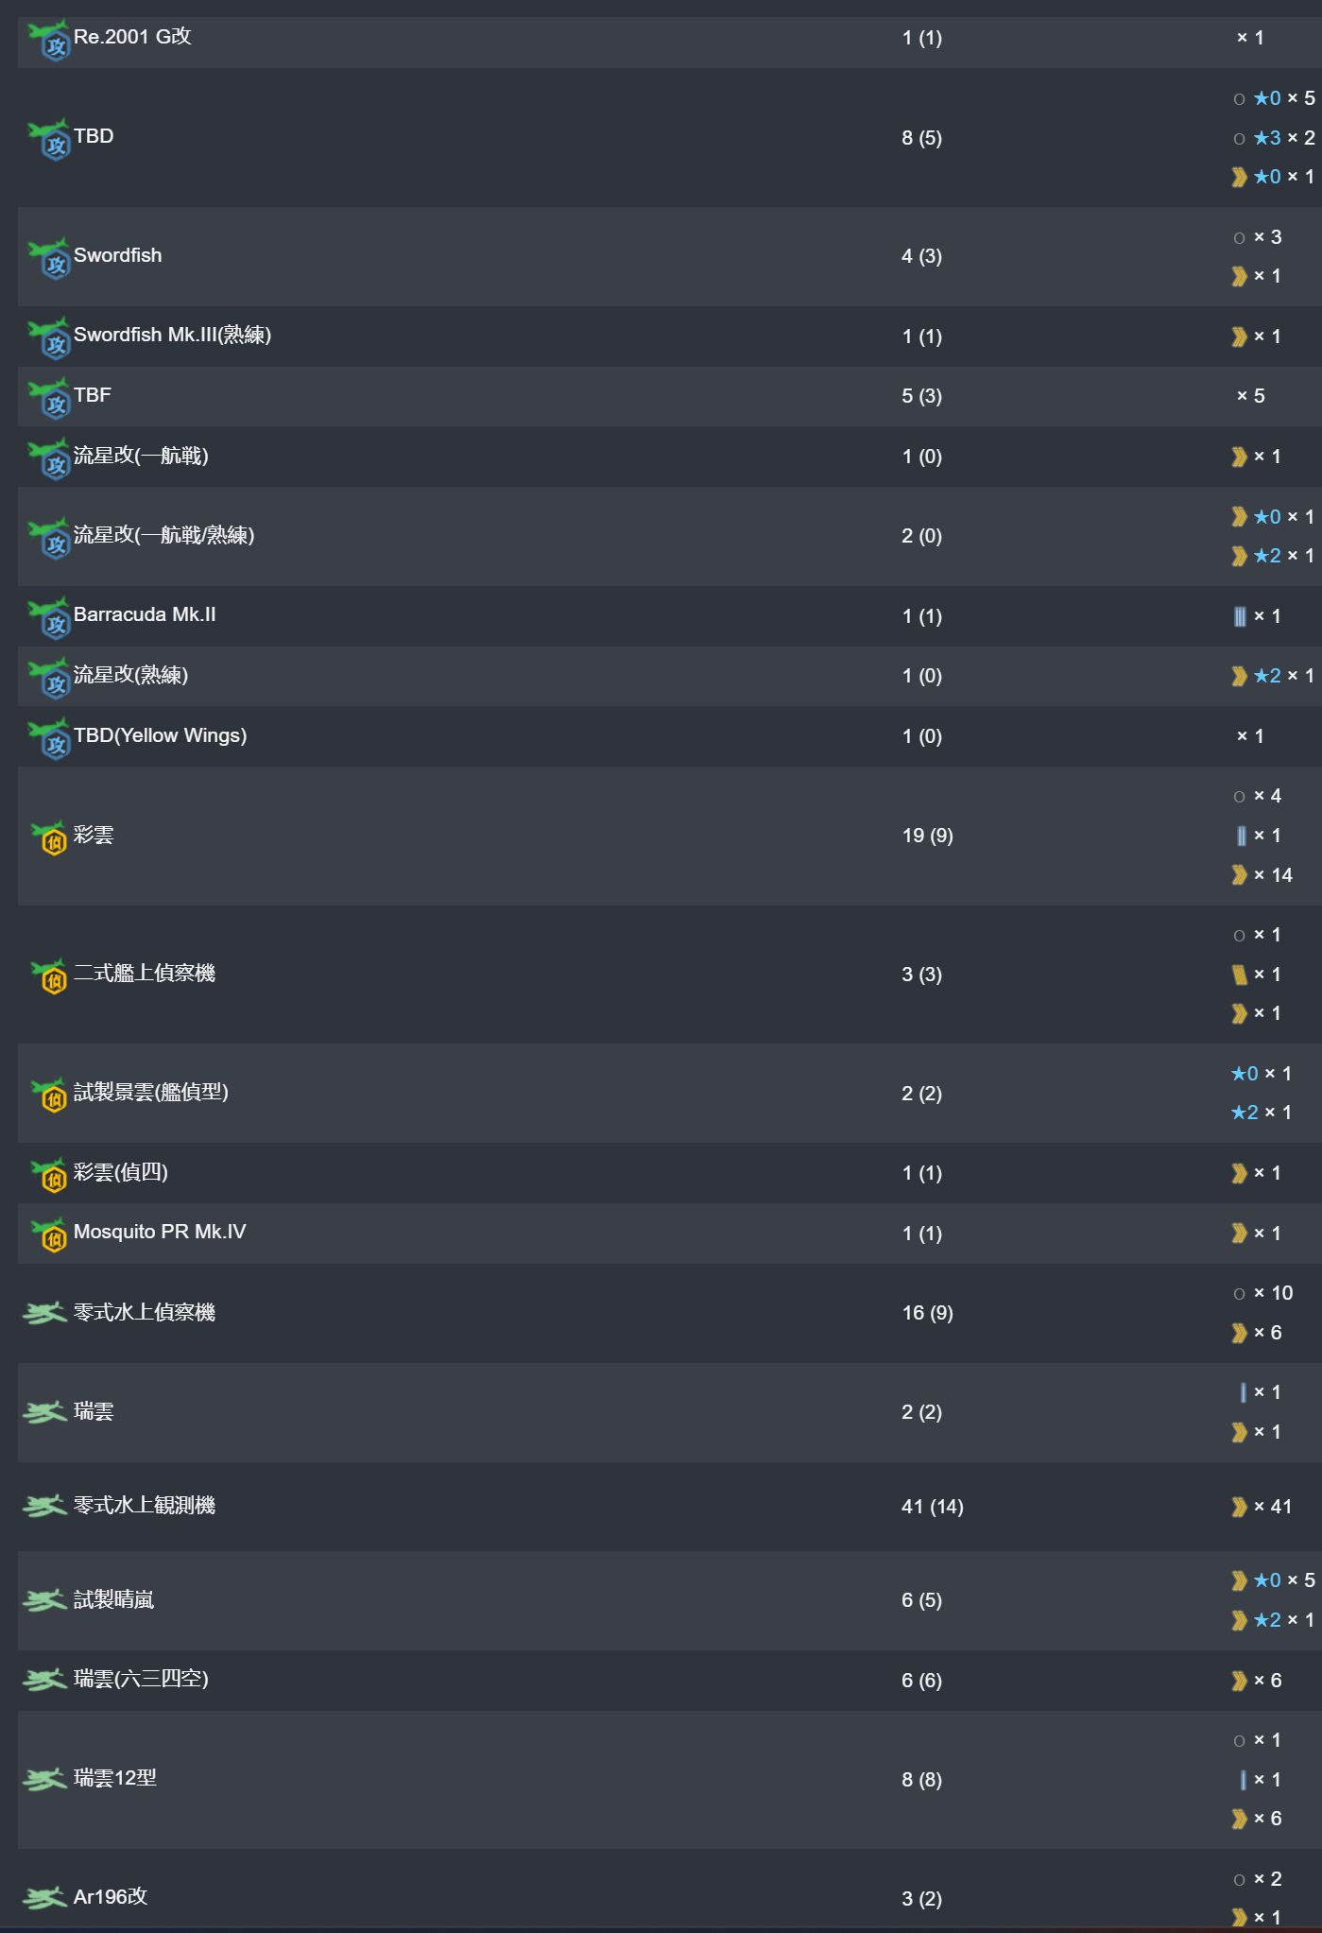1322x1933 pixels.
Task: Click the gold chevron badge for 零式水上観測機
Action: [x=1239, y=1507]
